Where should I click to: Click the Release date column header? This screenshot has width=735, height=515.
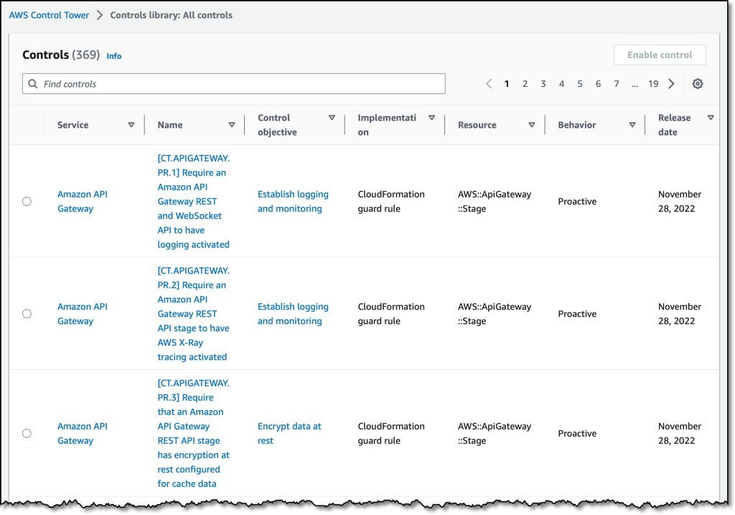(x=674, y=125)
